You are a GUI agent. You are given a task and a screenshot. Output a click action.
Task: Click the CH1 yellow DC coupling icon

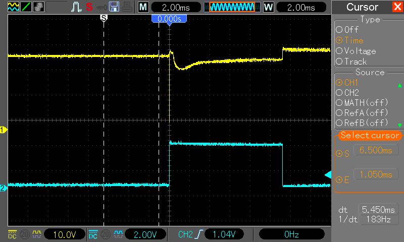(12, 234)
